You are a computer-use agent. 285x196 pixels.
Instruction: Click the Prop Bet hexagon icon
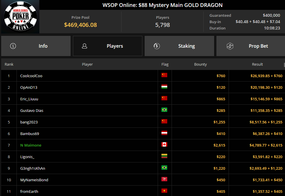230,46
